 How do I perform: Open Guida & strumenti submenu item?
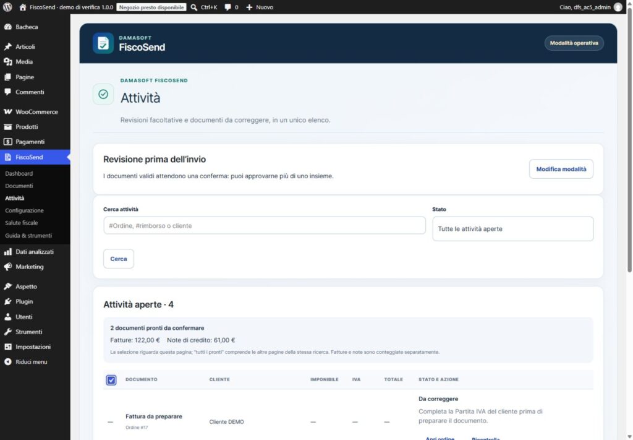pos(28,236)
